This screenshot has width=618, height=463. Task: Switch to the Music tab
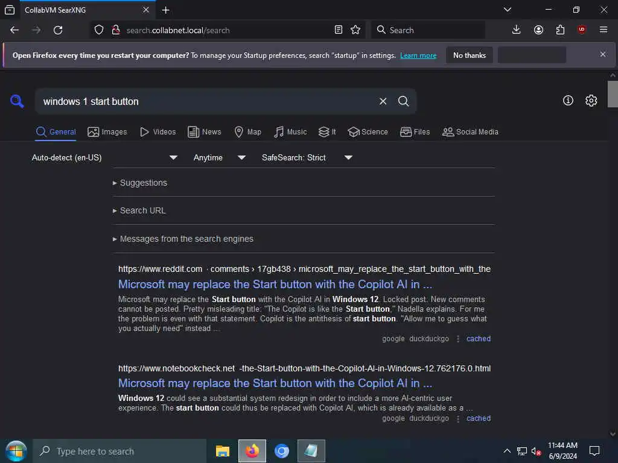tap(290, 132)
